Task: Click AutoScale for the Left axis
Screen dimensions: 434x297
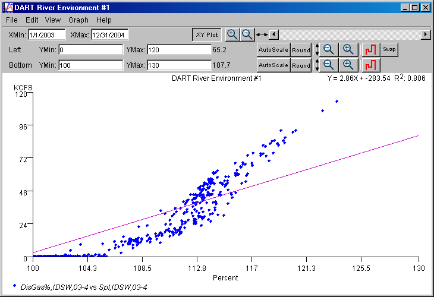Action: pyautogui.click(x=273, y=49)
